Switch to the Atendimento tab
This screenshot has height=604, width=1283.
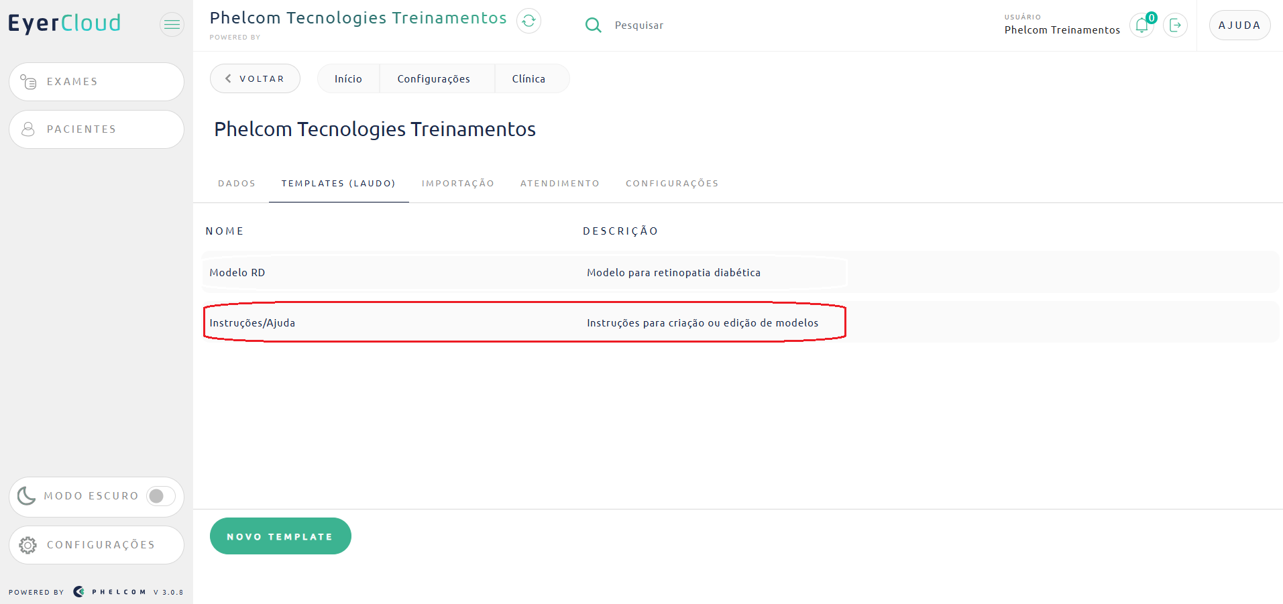click(560, 184)
